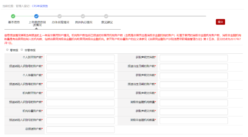Click the gray step circle above 具体执行情况
Viewport: 248px width, 137px height.
pyautogui.click(x=83, y=16)
